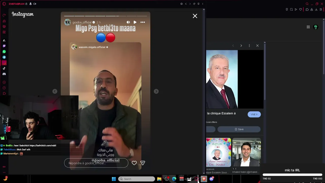Click the Windows taskbar Search box
This screenshot has width=325, height=183.
point(137,179)
